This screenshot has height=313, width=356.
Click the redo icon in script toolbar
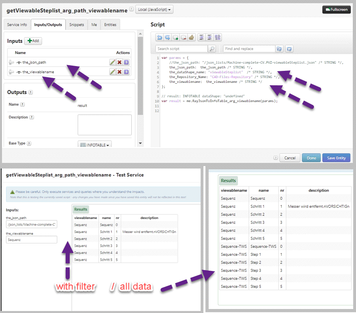coord(167,37)
